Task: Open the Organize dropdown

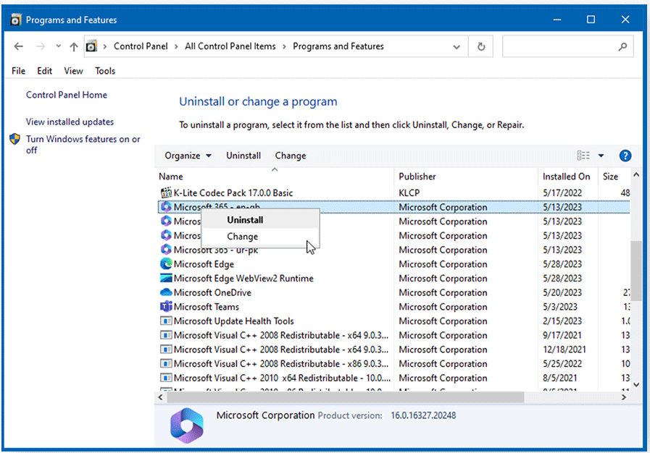Action: [x=187, y=155]
